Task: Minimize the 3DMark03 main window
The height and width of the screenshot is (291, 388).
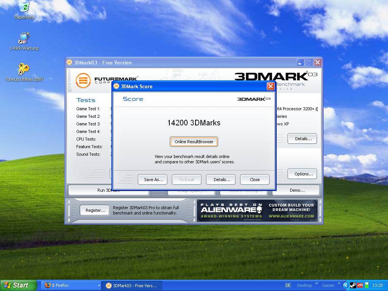Action: (x=300, y=63)
